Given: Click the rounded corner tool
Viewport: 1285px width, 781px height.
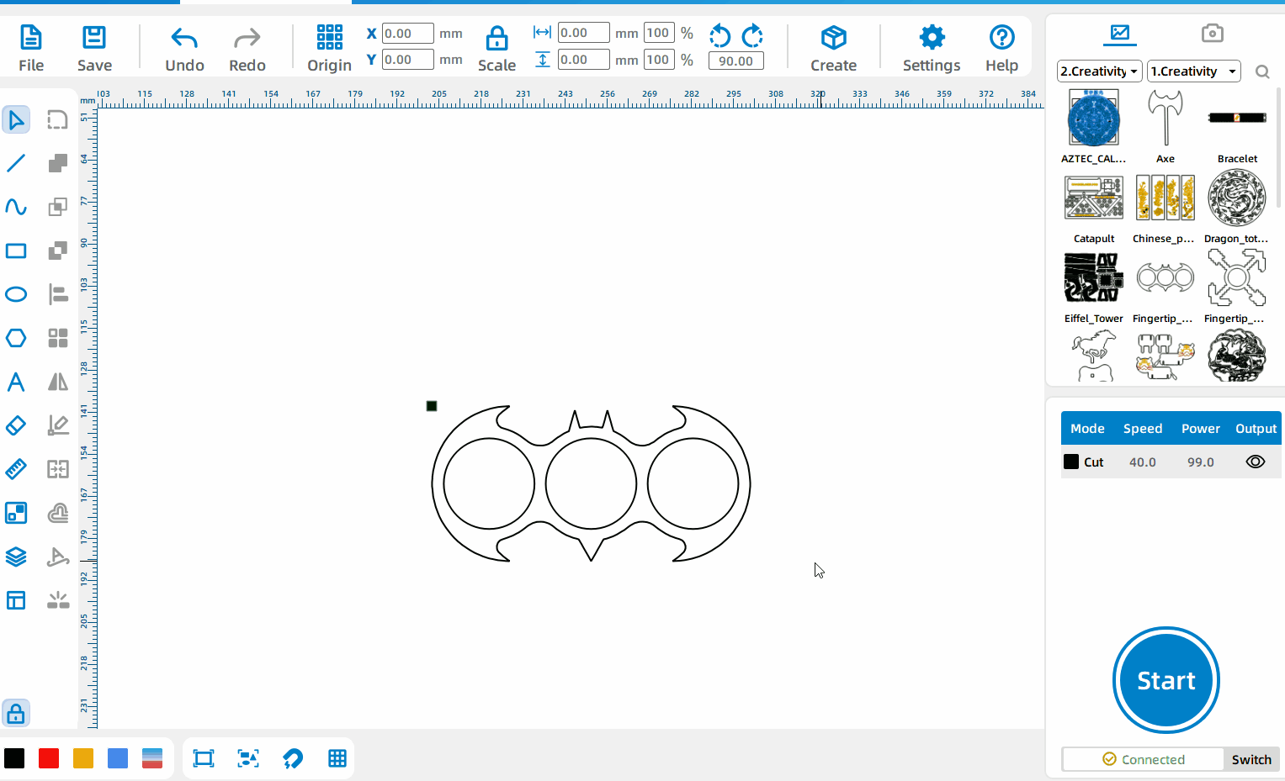Looking at the screenshot, I should [x=57, y=119].
